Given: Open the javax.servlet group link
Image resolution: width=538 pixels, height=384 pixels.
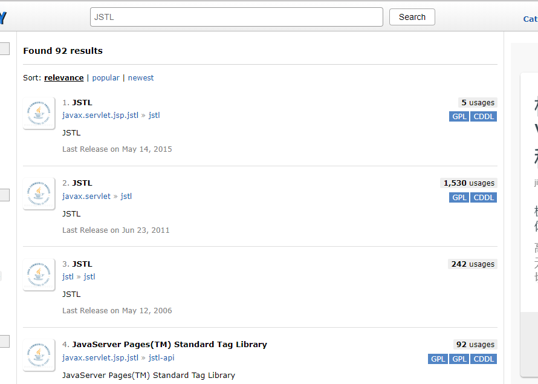Looking at the screenshot, I should tap(86, 197).
